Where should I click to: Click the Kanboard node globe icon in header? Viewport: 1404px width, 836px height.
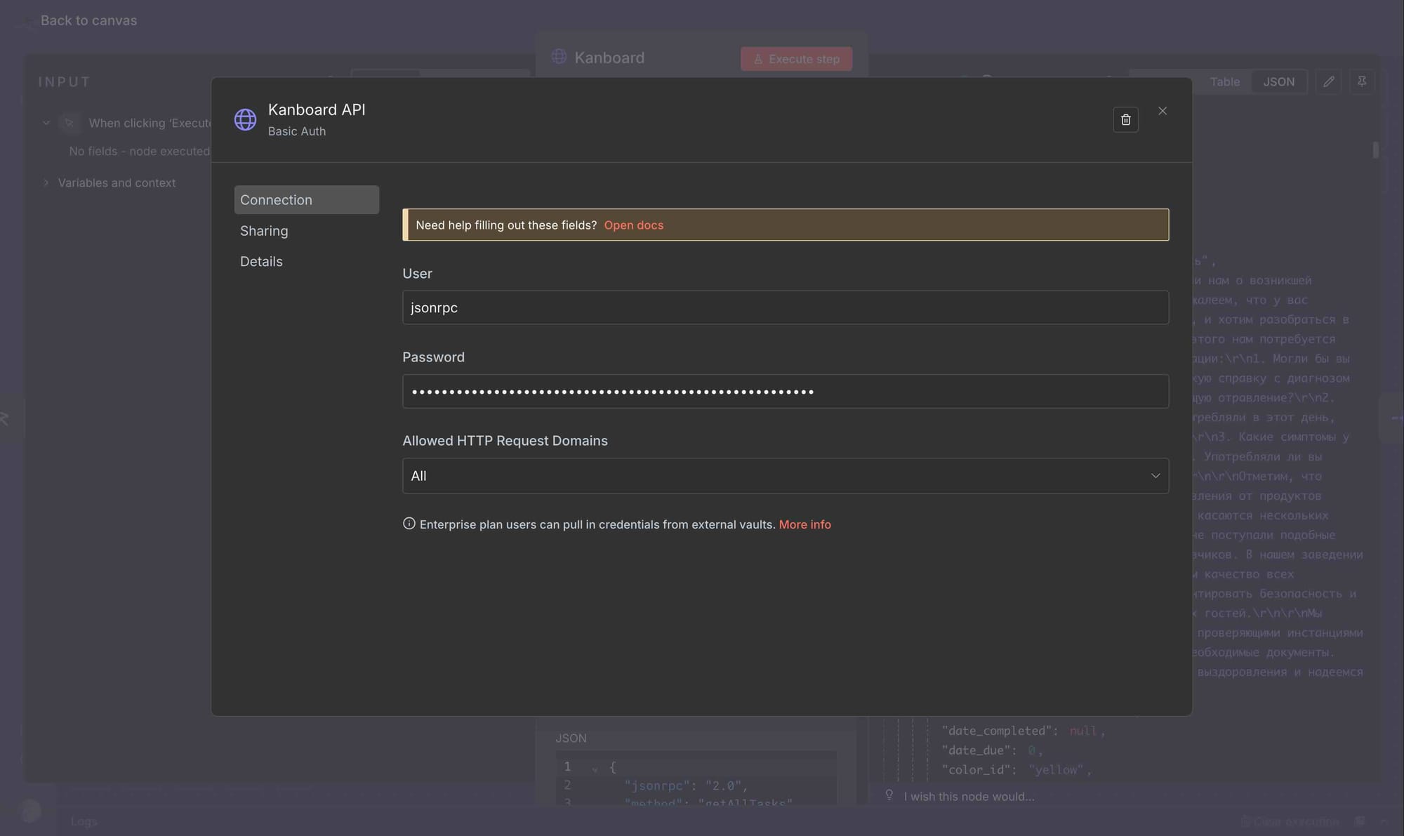[559, 57]
